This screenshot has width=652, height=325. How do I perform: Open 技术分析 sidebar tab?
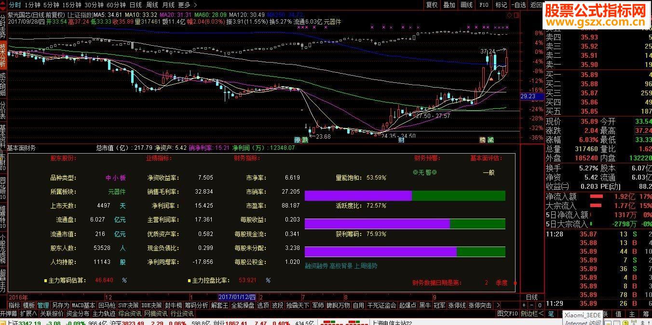(x=3, y=56)
